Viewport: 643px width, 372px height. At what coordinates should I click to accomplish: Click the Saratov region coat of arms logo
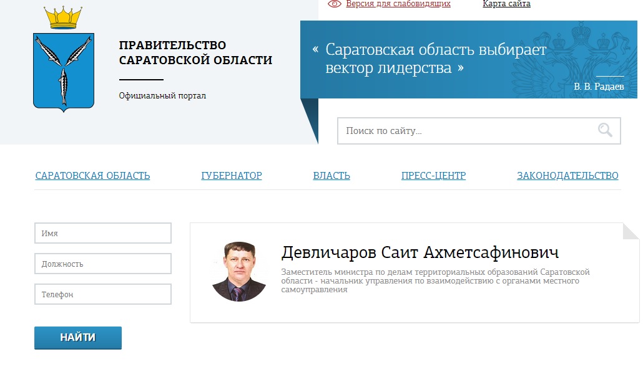[x=63, y=60]
